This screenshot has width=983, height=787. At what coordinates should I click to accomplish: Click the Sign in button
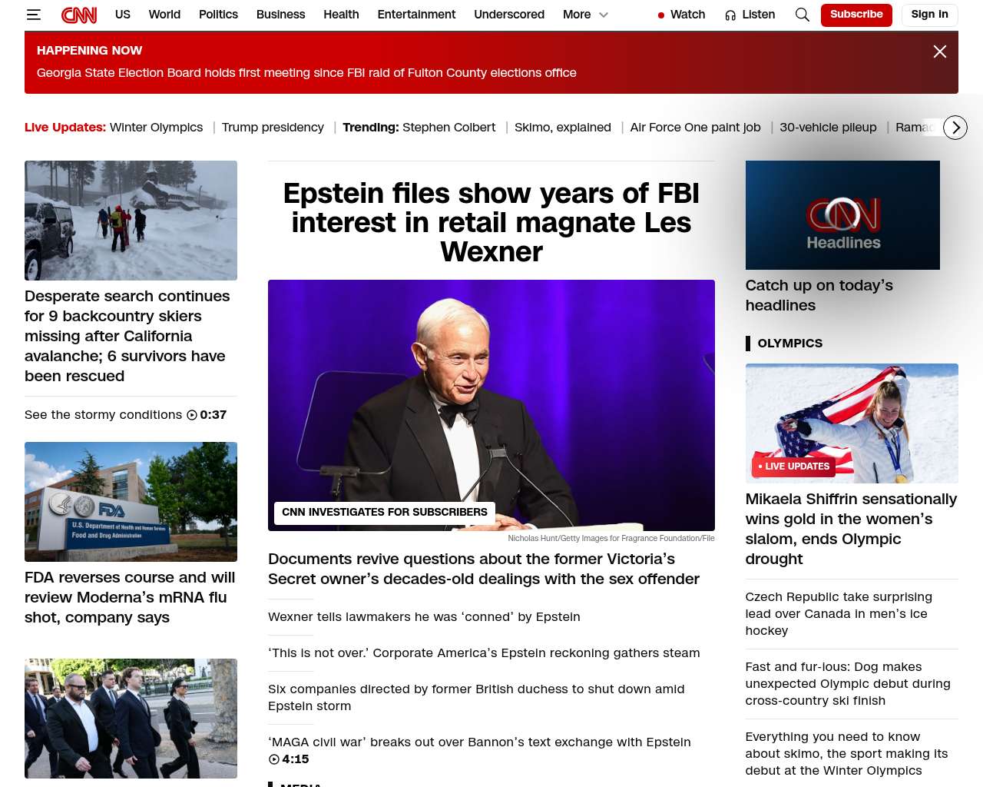929,15
